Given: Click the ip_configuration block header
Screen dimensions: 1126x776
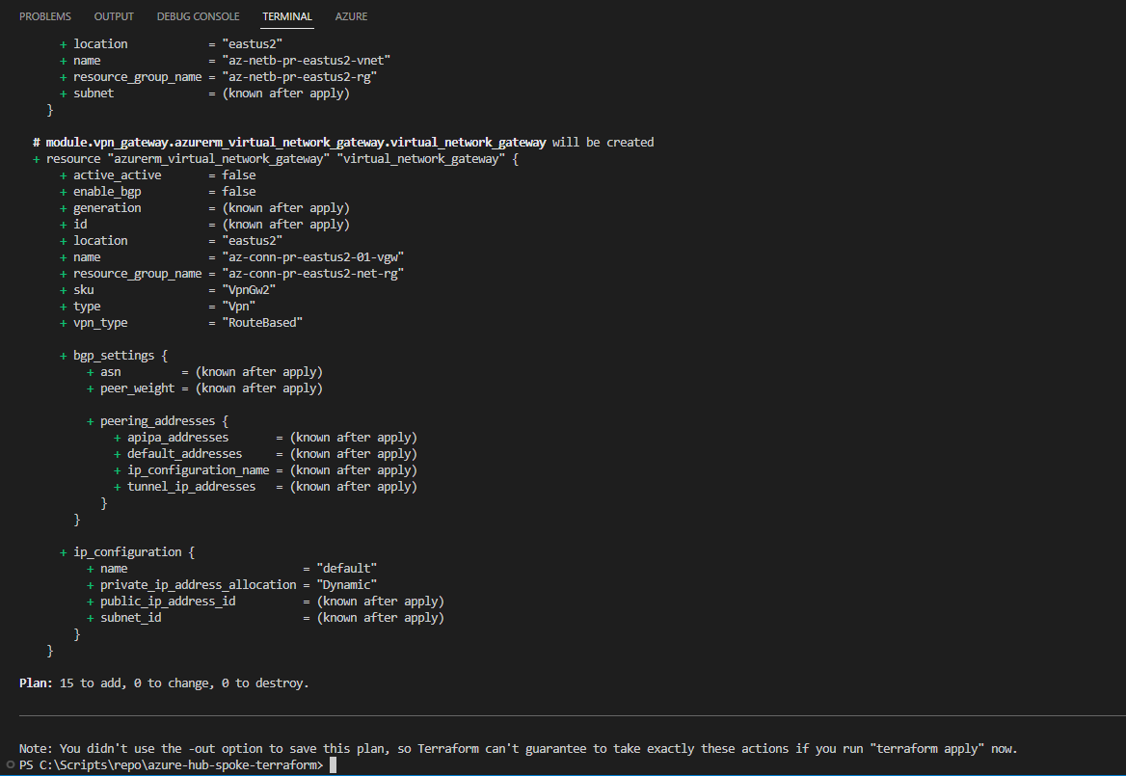Looking at the screenshot, I should click(x=128, y=552).
